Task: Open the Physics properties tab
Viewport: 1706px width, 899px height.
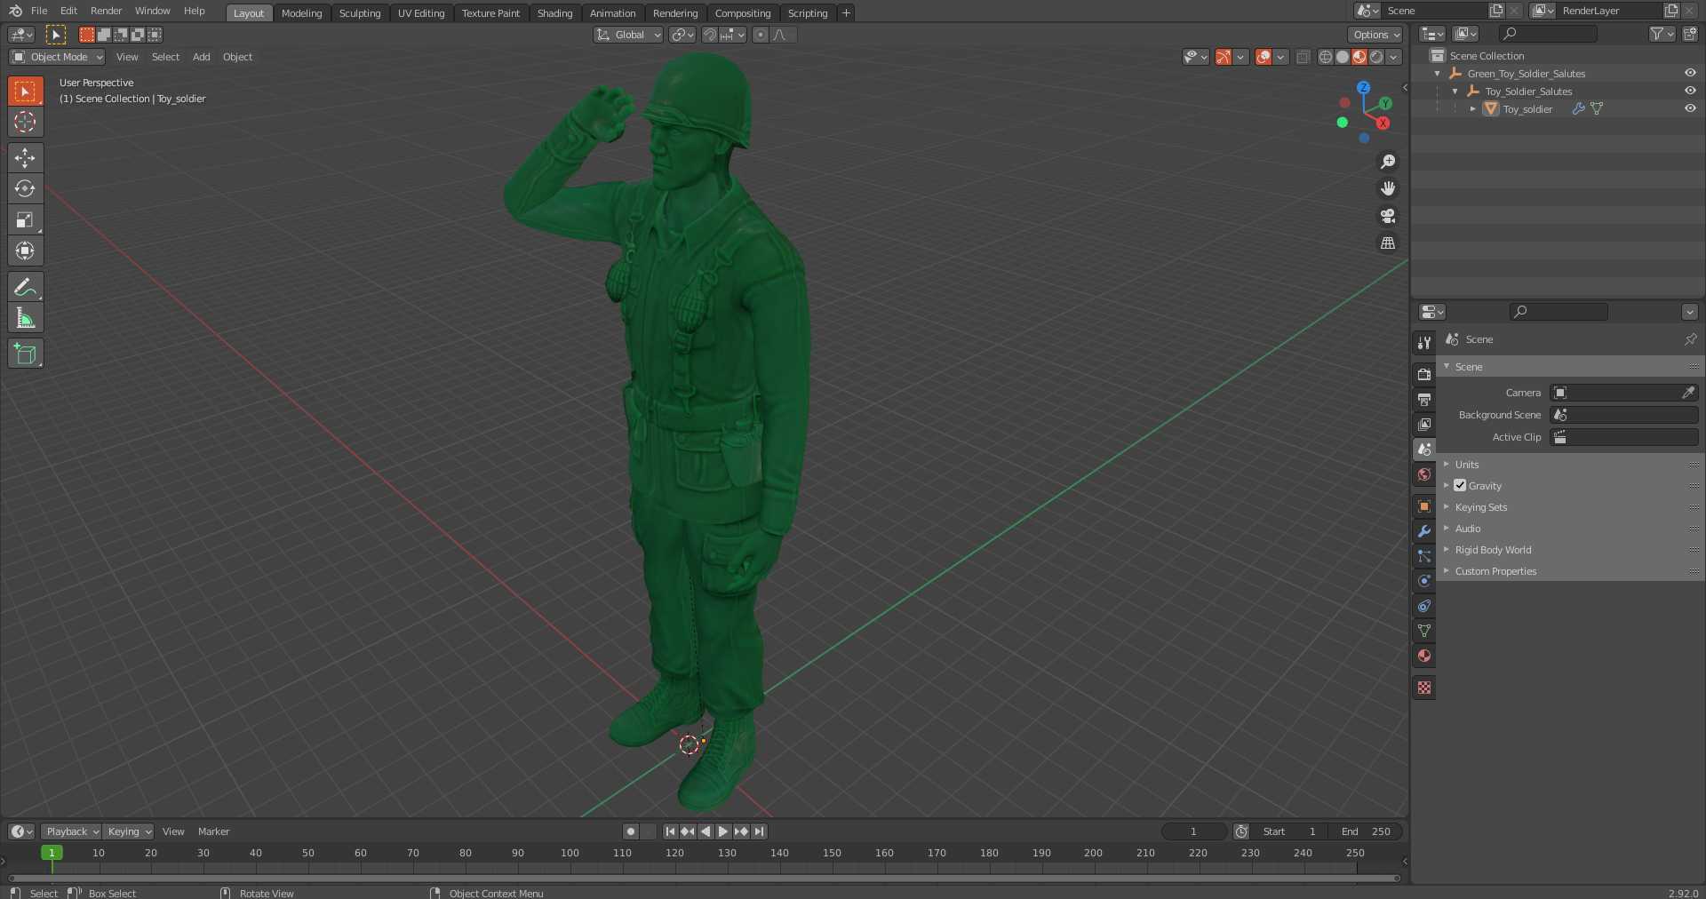Action: tap(1424, 581)
